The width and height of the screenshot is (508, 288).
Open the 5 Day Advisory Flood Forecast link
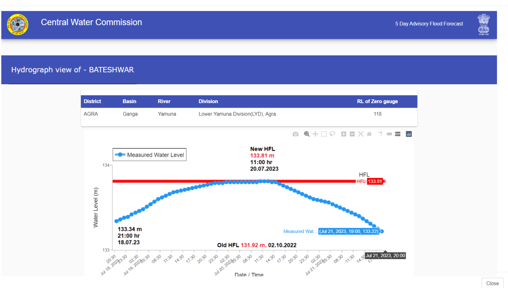coord(429,24)
